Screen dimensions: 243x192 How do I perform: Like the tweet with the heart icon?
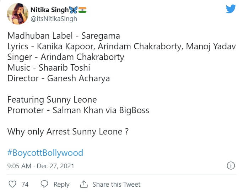pos(12,184)
